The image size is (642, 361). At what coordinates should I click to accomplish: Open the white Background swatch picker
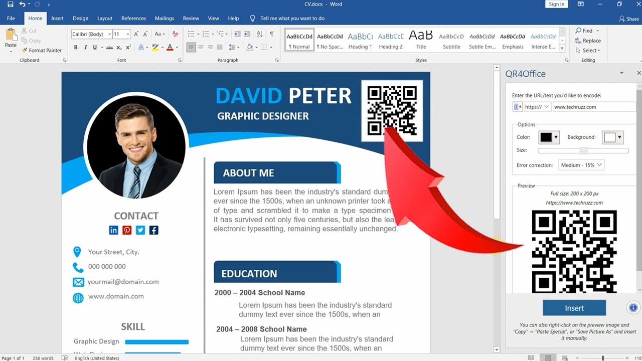coord(613,137)
